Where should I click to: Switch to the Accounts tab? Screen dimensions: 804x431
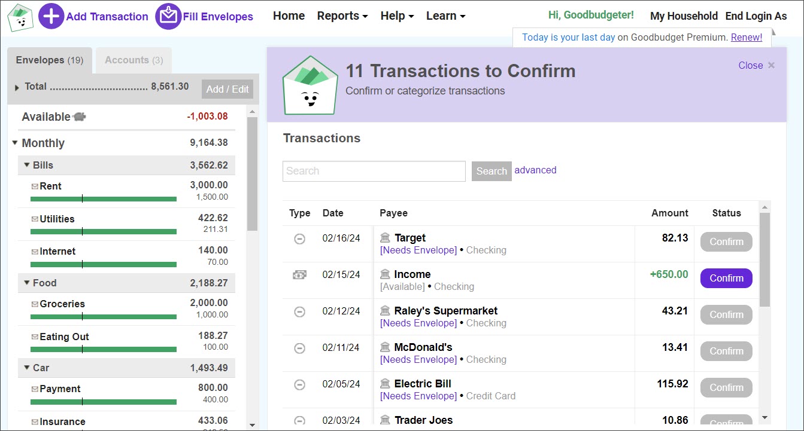[x=134, y=60]
